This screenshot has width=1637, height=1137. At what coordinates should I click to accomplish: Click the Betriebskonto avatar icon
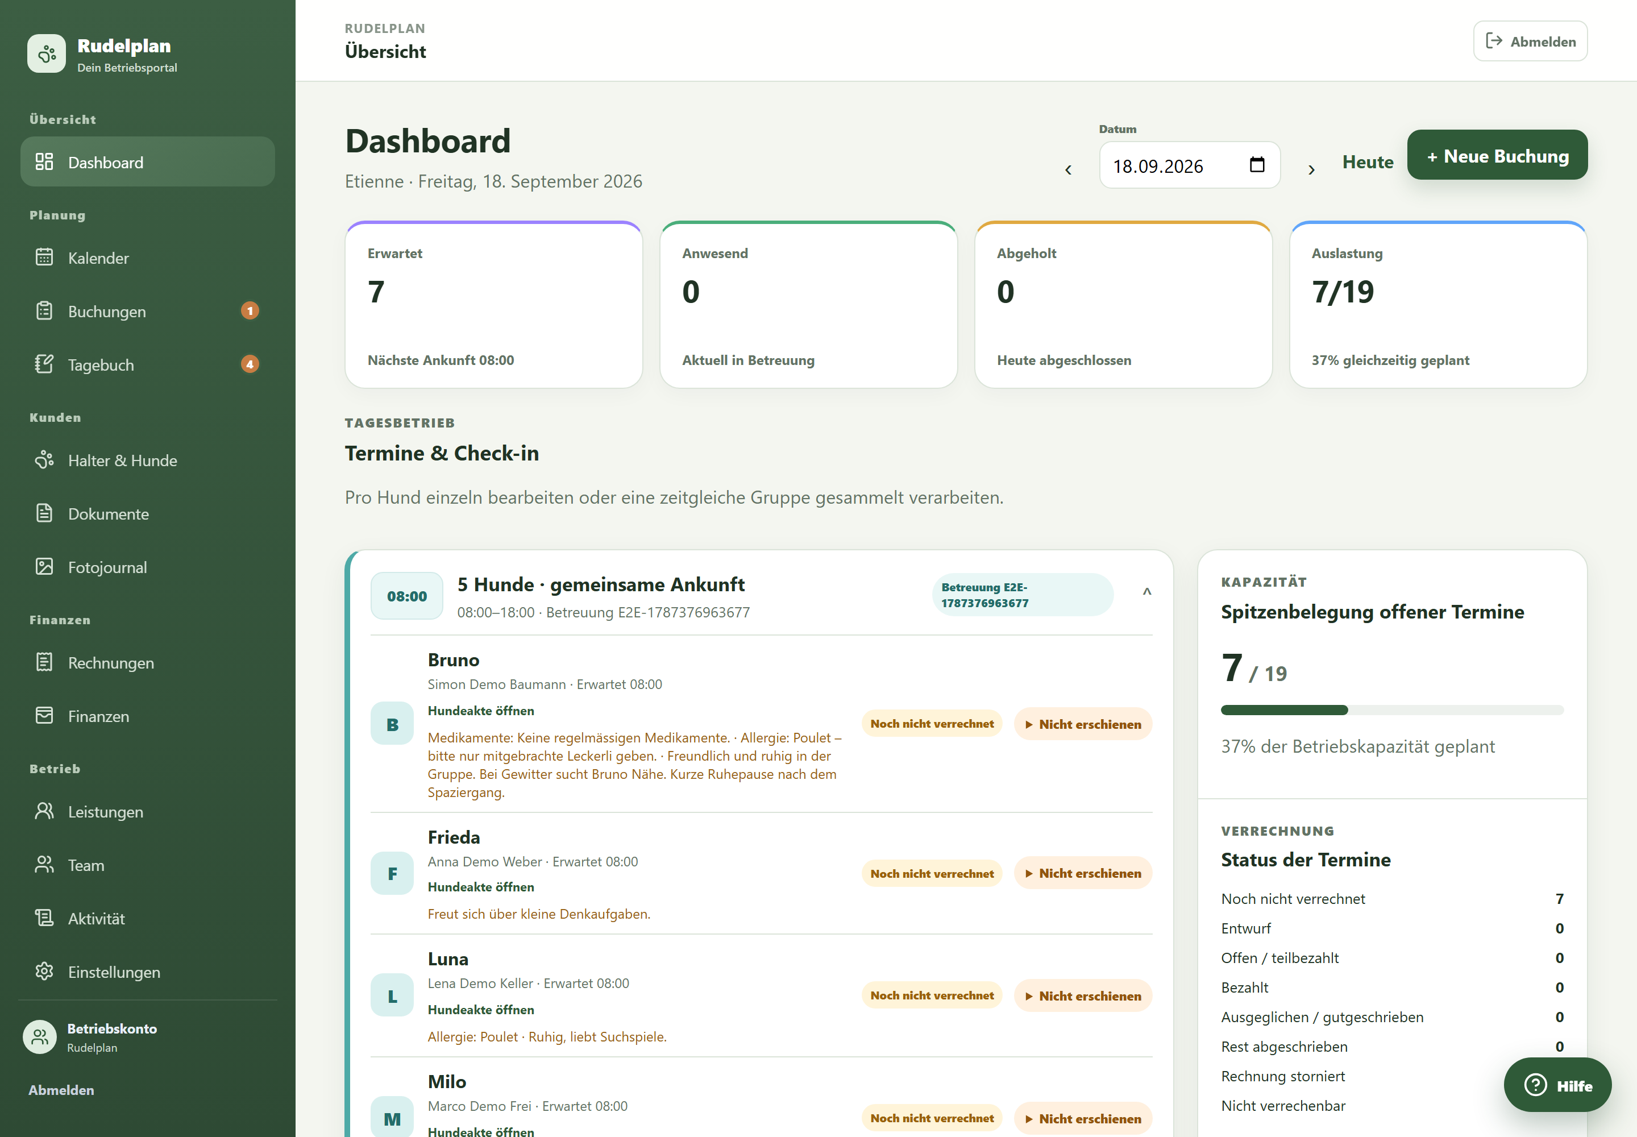click(x=40, y=1036)
